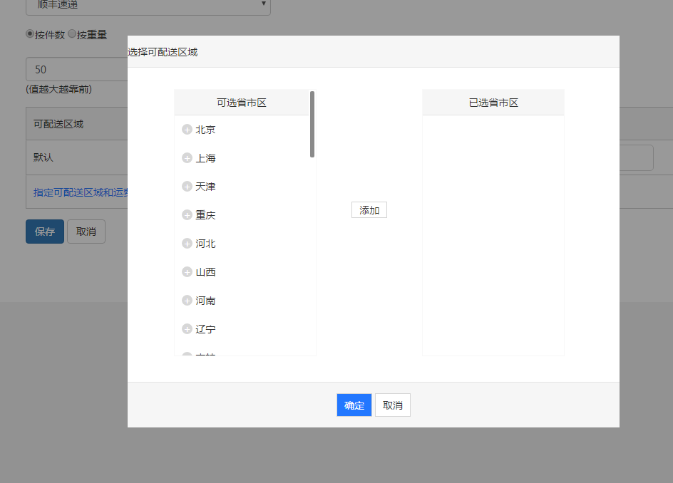
Task: Click the plus icon beside 山西
Action: coord(186,271)
